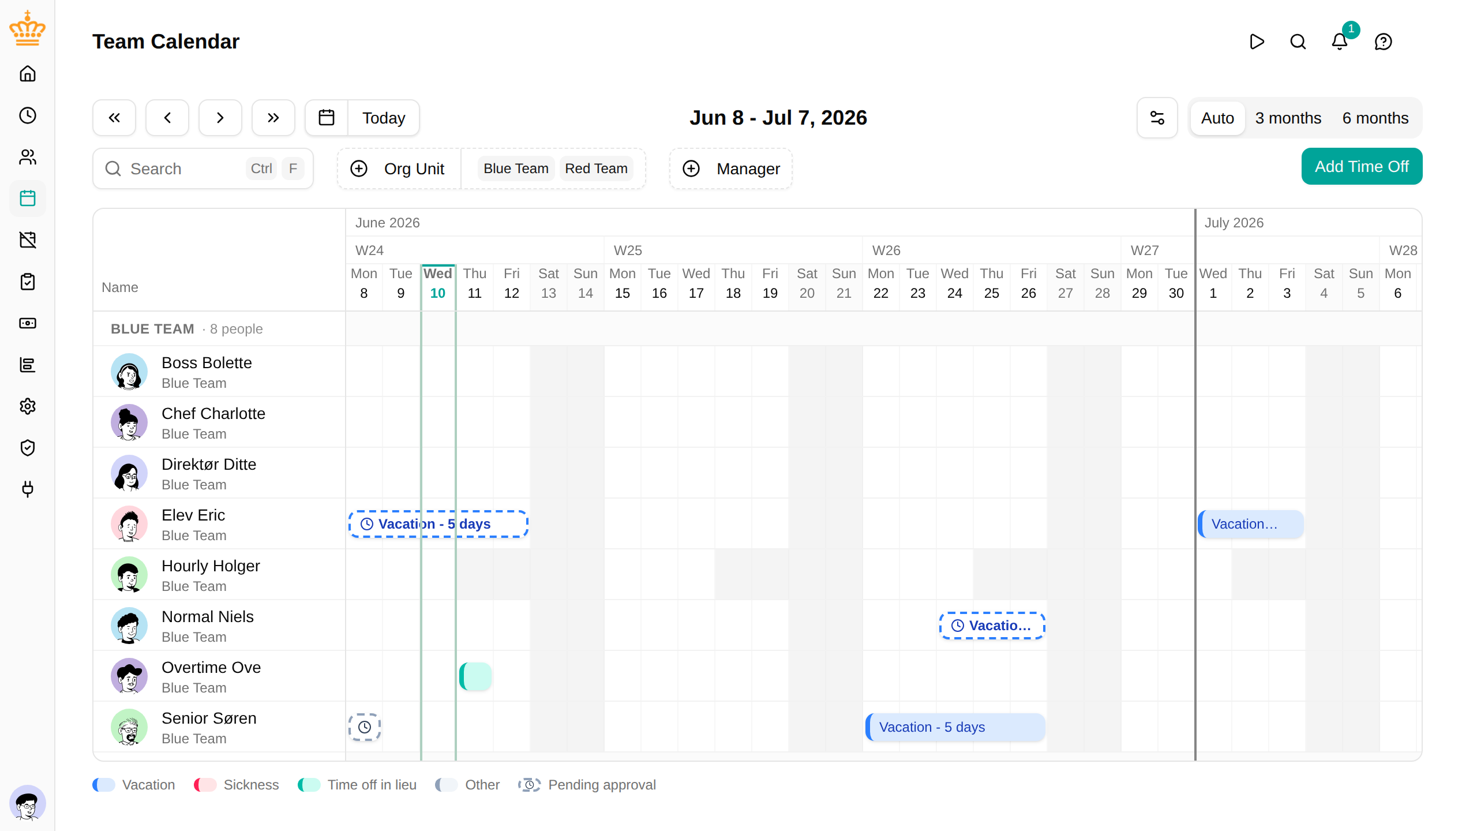Image resolution: width=1477 pixels, height=831 pixels.
Task: Open the clock time tracking sidebar icon
Action: pos(28,115)
